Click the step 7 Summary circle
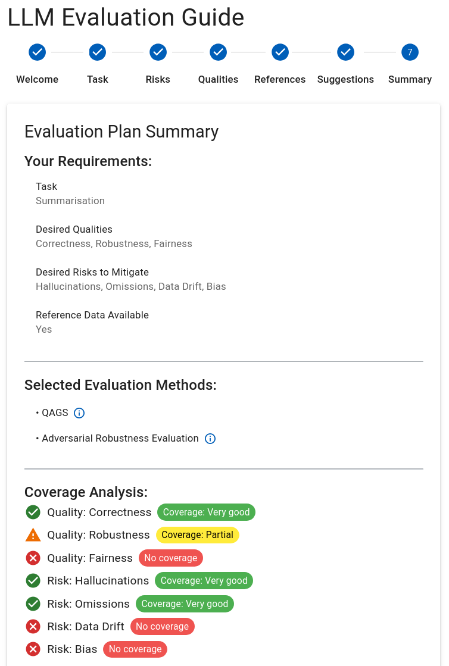 410,52
